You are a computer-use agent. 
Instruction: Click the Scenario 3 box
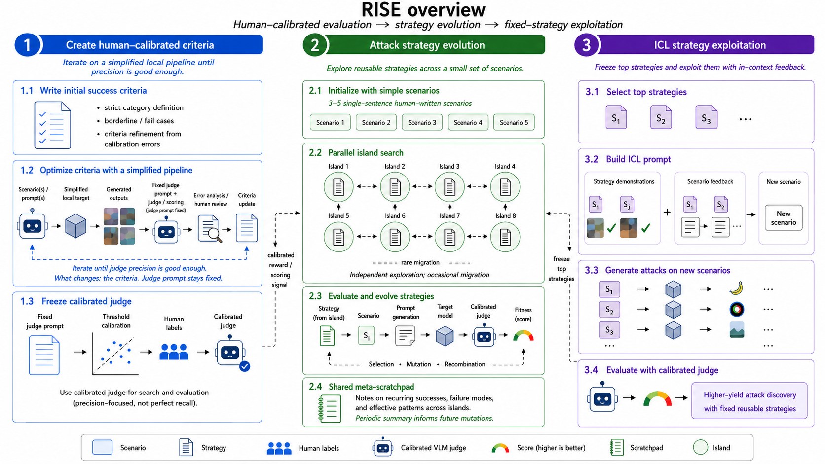[x=422, y=122]
